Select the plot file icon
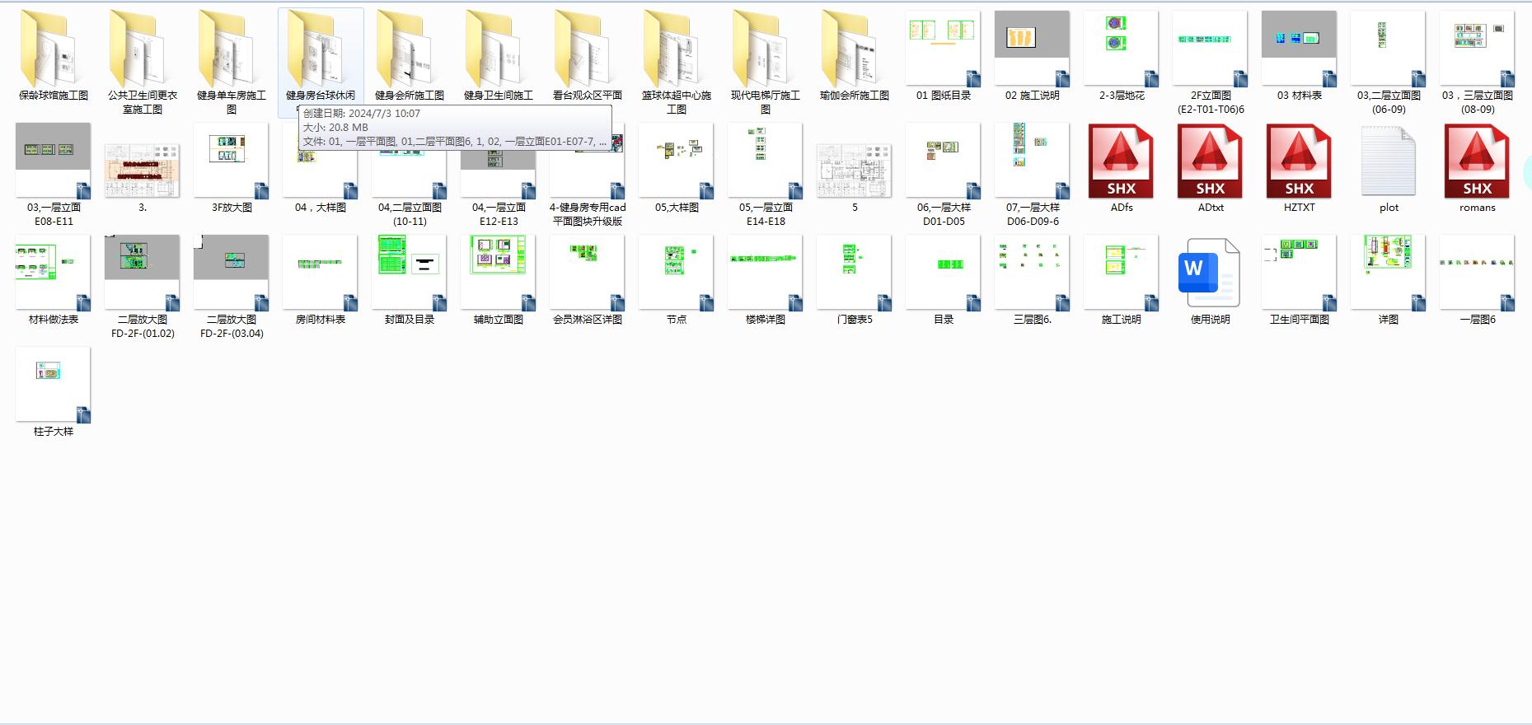This screenshot has height=725, width=1532. pos(1389,161)
